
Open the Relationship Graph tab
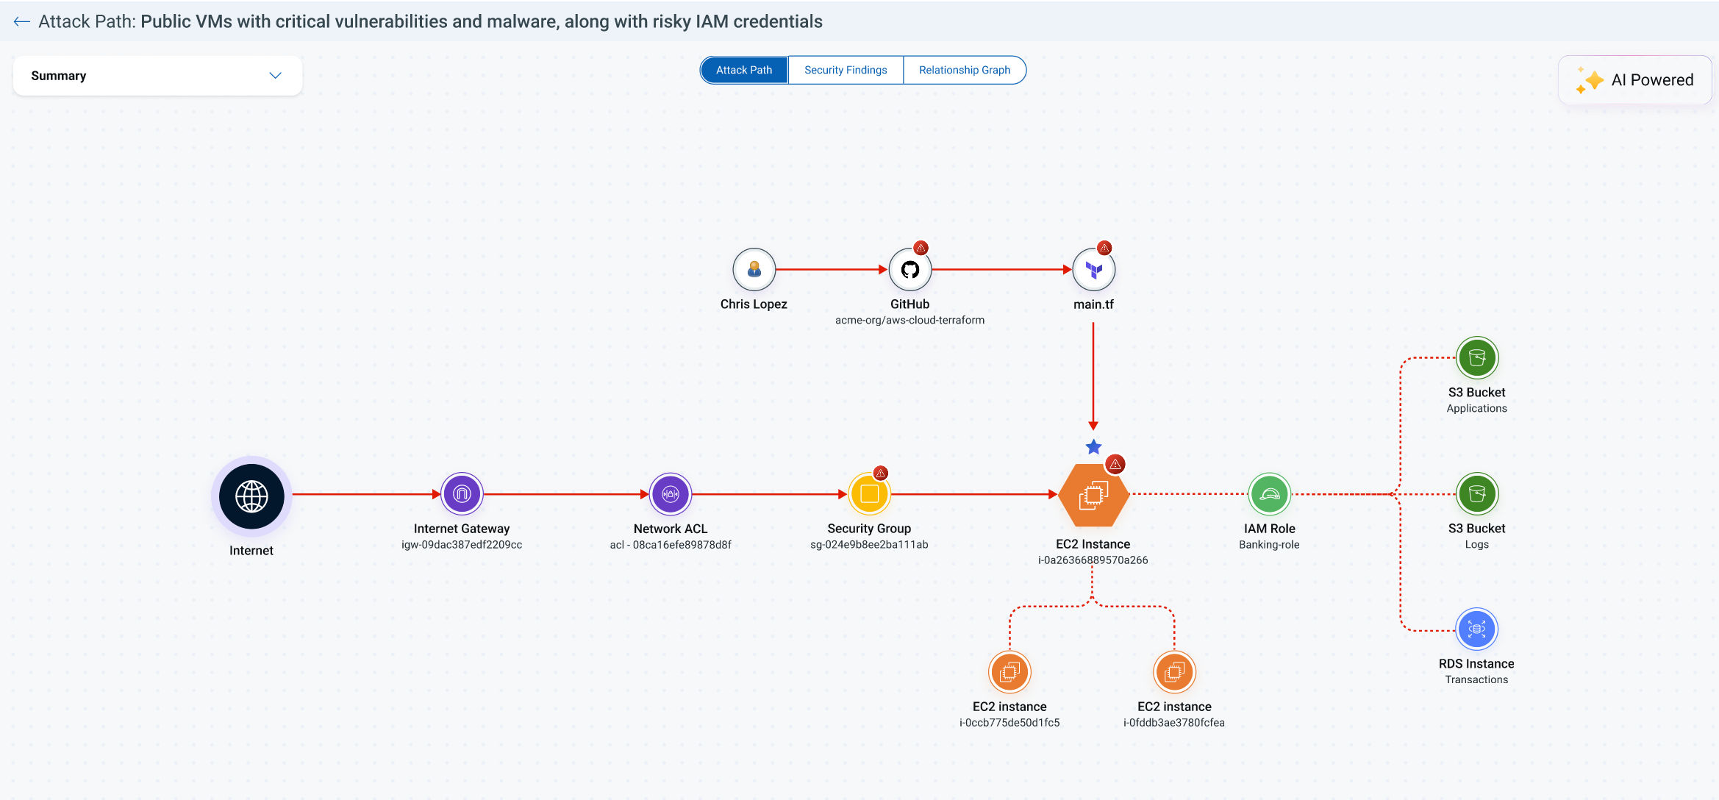(x=964, y=70)
